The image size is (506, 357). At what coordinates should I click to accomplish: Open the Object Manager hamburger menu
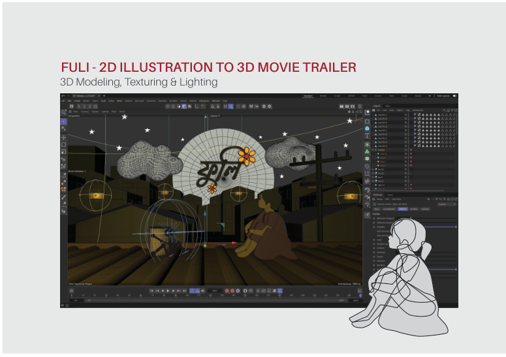373,110
